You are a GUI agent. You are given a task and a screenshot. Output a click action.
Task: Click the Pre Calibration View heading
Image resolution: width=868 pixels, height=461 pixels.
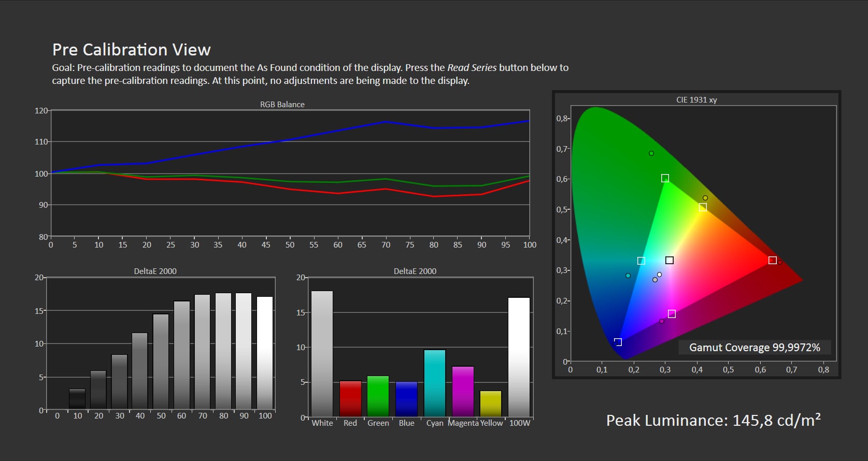click(x=131, y=50)
